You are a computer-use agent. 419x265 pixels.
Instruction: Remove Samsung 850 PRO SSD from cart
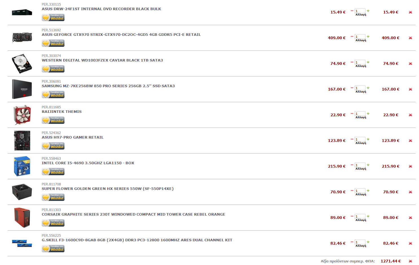point(410,89)
